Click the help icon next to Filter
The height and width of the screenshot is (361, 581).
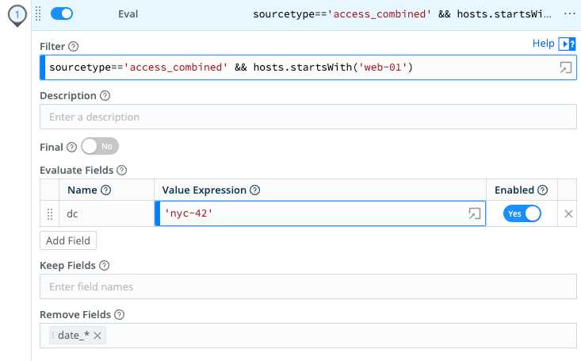tap(74, 47)
